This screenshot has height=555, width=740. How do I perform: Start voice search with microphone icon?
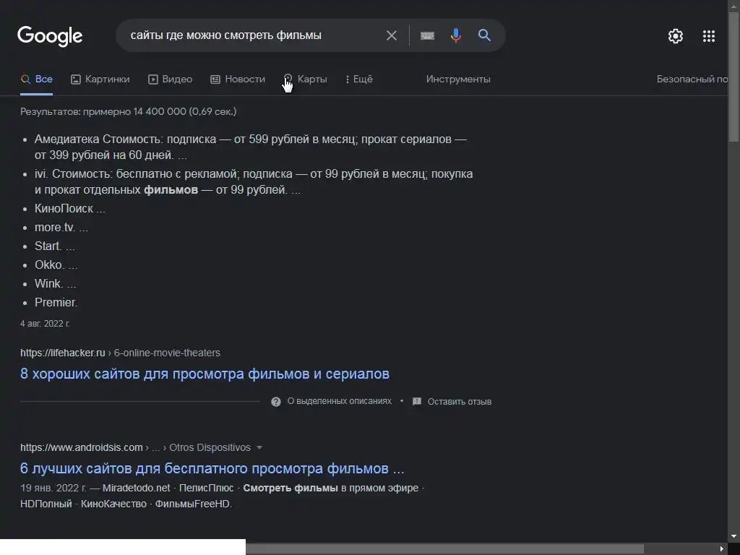[x=455, y=35]
